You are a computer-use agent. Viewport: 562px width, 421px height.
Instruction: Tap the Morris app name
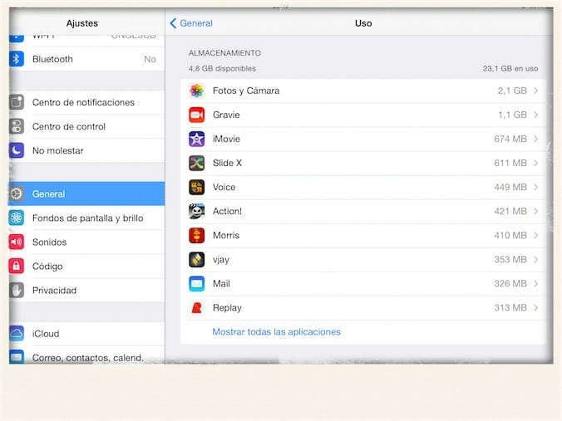point(226,235)
